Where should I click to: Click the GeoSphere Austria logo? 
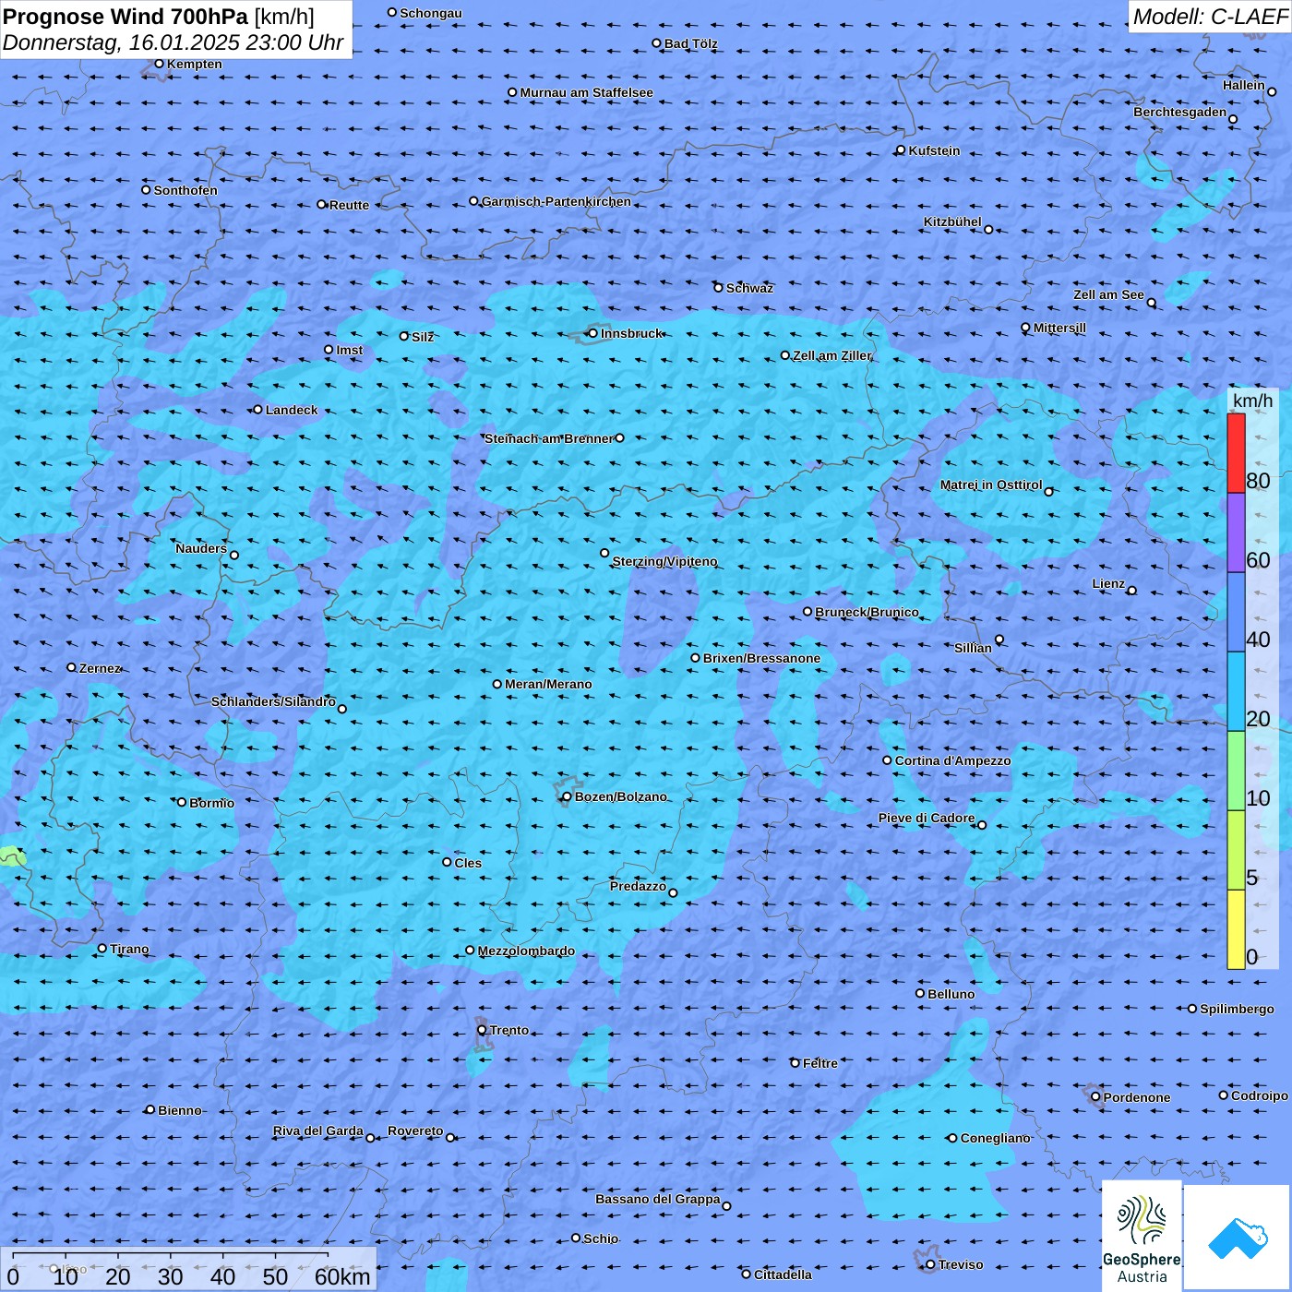pos(1142,1235)
